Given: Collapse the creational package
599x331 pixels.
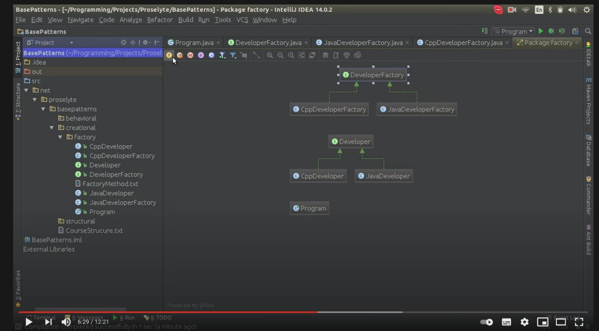Looking at the screenshot, I should 51,128.
